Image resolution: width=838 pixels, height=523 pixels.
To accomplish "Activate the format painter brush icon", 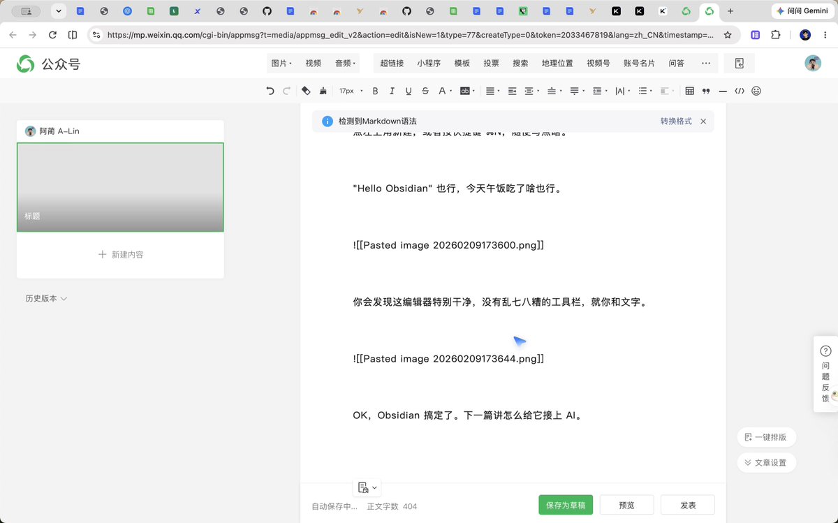I will pyautogui.click(x=323, y=91).
